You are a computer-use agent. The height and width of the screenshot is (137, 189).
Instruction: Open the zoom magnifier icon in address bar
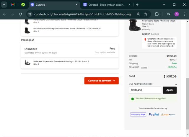[x=139, y=14]
